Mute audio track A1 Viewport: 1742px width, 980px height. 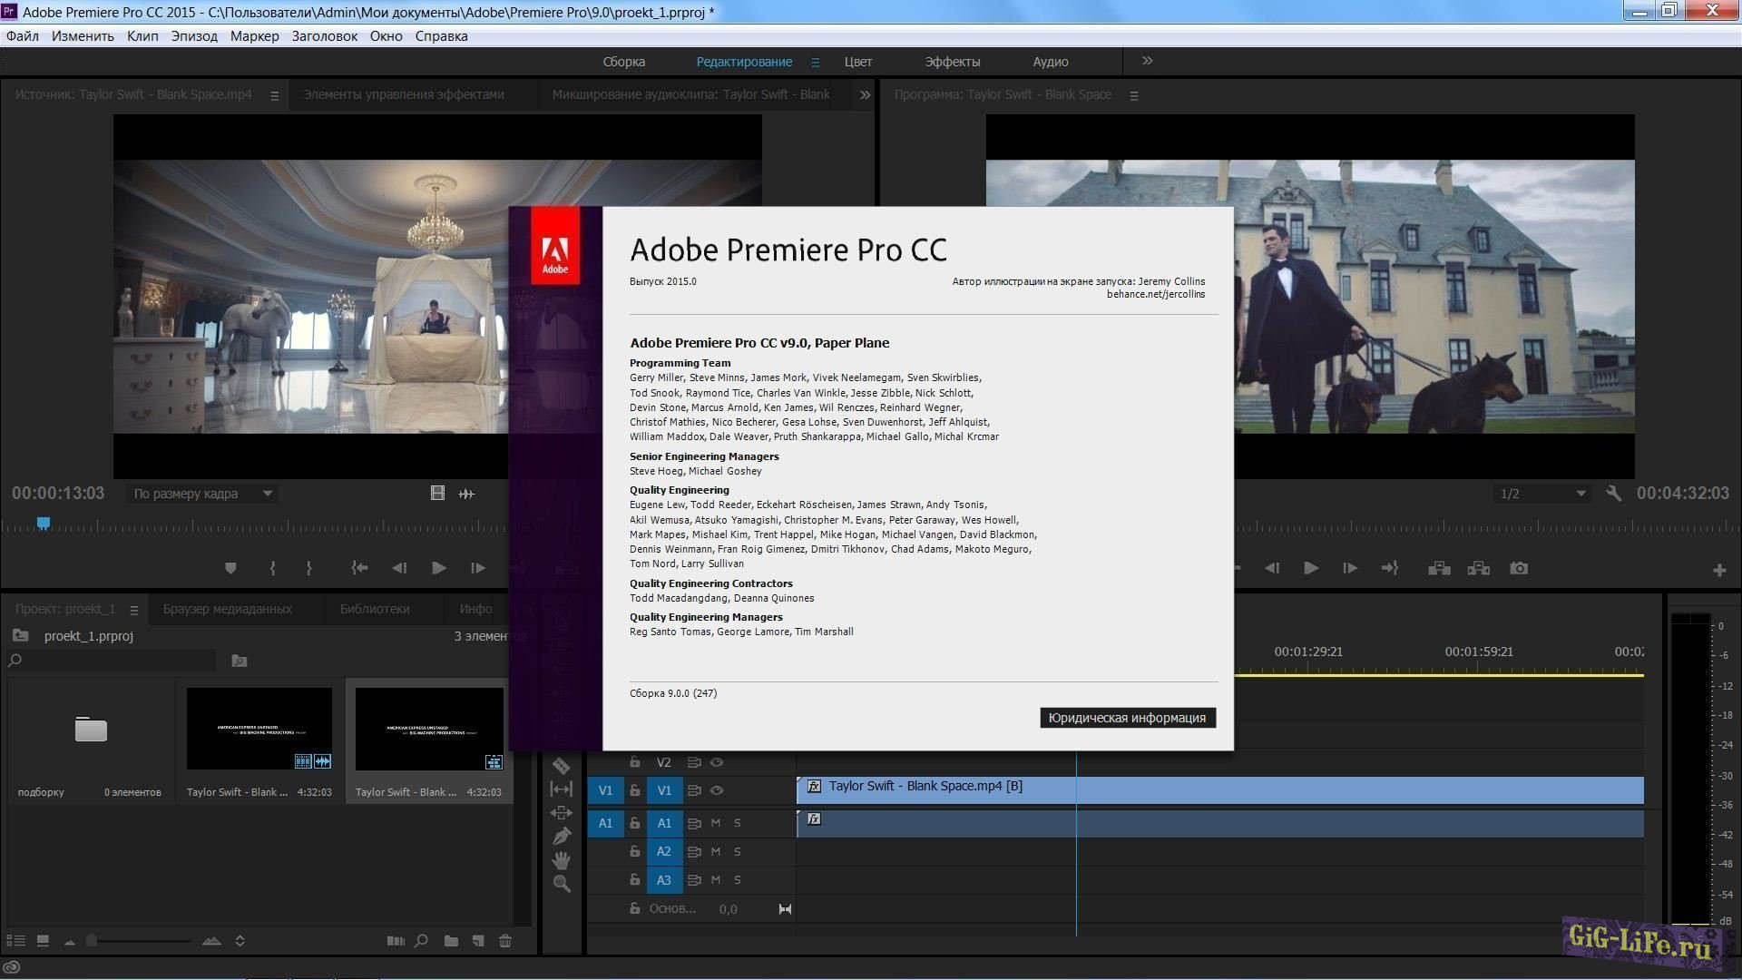[715, 823]
